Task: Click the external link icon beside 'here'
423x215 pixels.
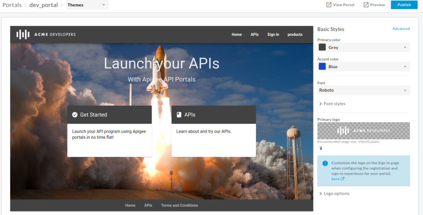Action: click(x=342, y=179)
